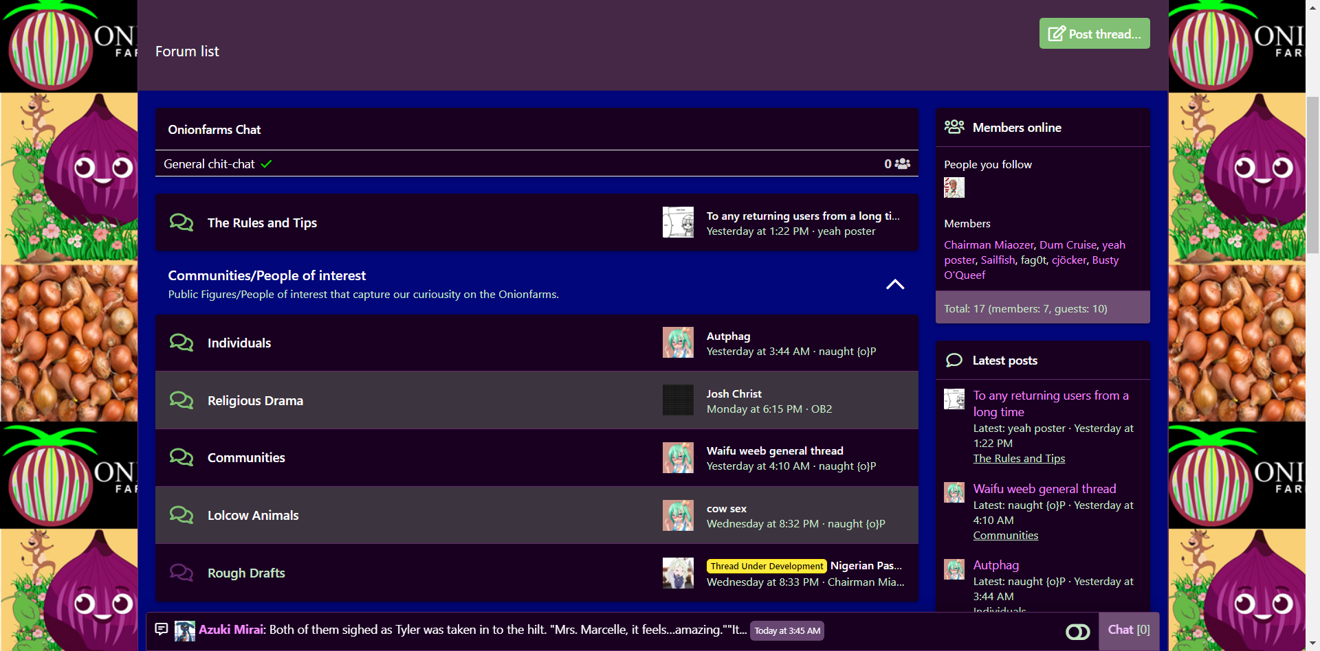The width and height of the screenshot is (1320, 651).
Task: Open the Communities forum
Action: point(246,458)
